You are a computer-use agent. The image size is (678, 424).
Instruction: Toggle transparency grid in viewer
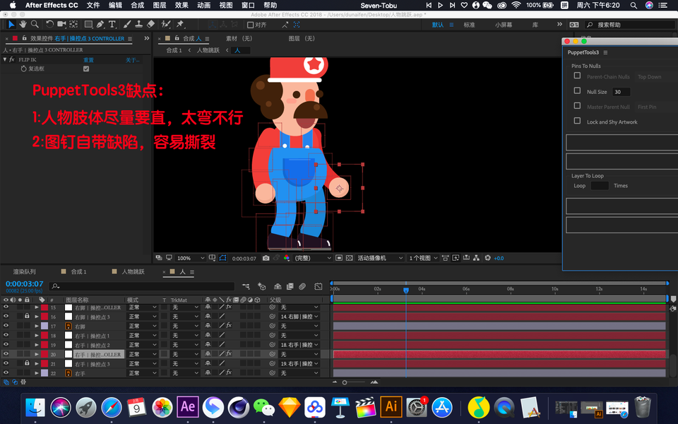coord(350,258)
